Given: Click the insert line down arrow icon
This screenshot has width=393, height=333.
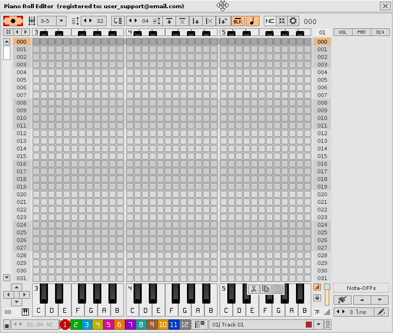Looking at the screenshot, I should [x=169, y=21].
